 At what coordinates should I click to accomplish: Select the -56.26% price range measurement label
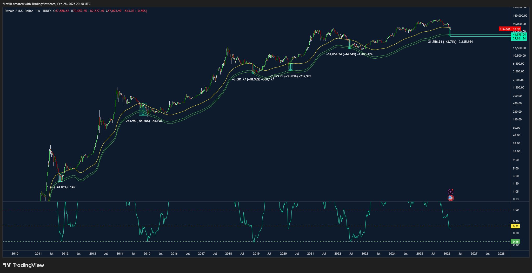[143, 121]
